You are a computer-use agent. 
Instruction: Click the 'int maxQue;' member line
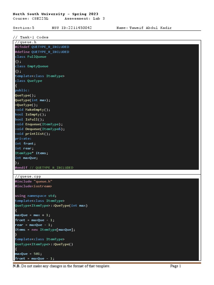(x=26, y=158)
